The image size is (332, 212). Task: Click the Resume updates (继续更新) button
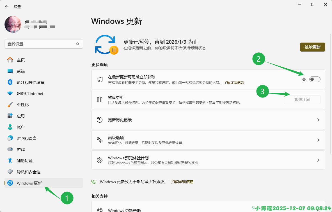(x=312, y=47)
